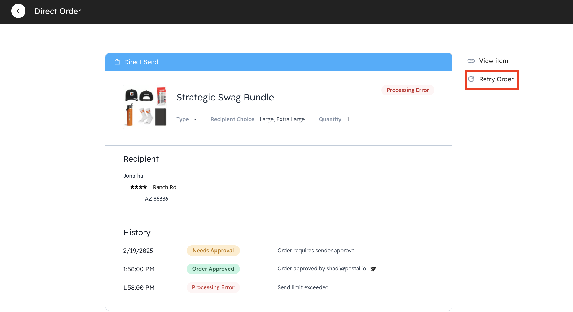573x312 pixels.
Task: Select the Order Approved status badge
Action: [213, 269]
